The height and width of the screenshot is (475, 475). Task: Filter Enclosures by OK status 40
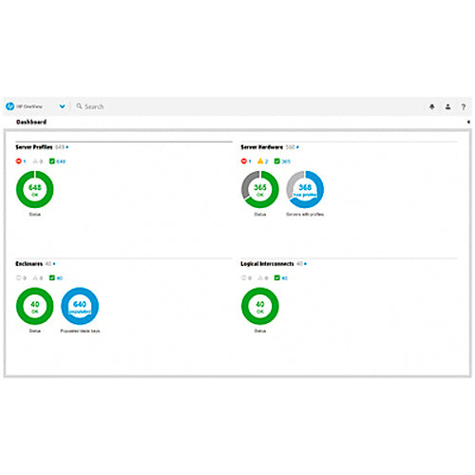tap(56, 278)
